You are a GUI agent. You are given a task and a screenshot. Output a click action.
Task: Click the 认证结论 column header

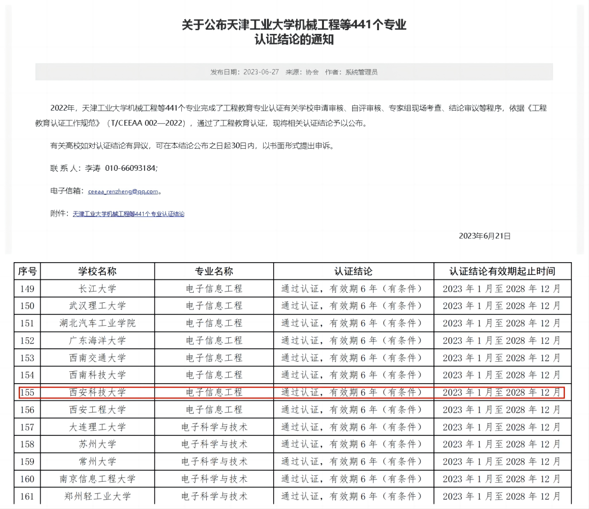353,271
